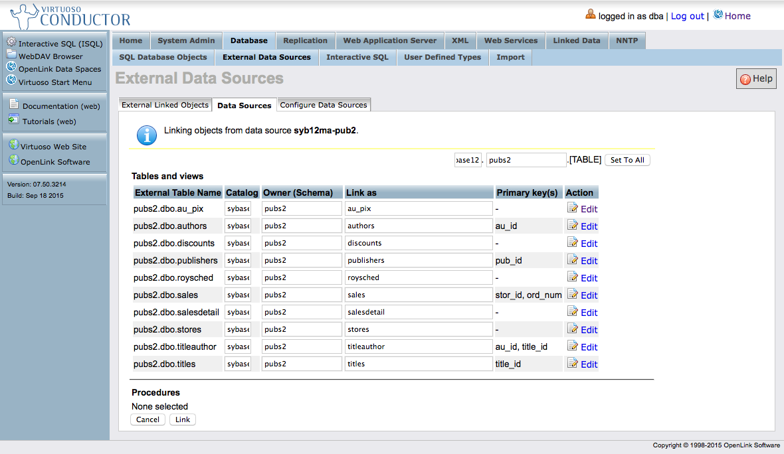Viewport: 784px width, 454px height.
Task: Click the edit icon for pubs2.dbo.sales
Action: (573, 294)
